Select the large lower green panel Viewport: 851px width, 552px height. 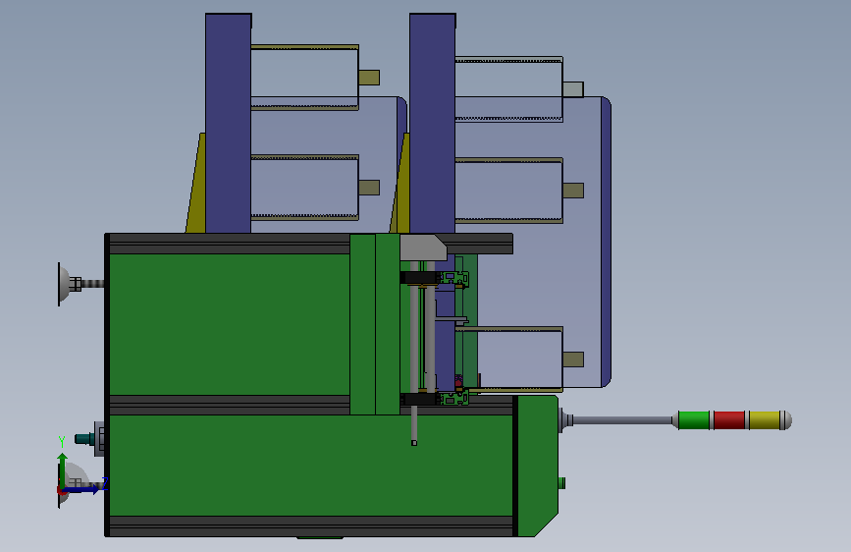(x=311, y=466)
